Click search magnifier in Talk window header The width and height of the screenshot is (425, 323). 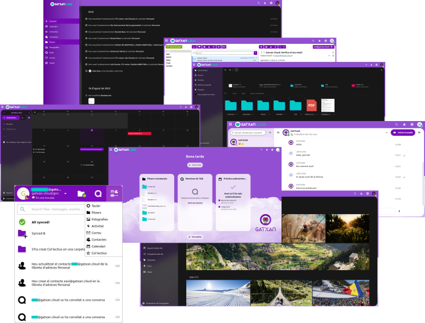pyautogui.click(x=396, y=125)
